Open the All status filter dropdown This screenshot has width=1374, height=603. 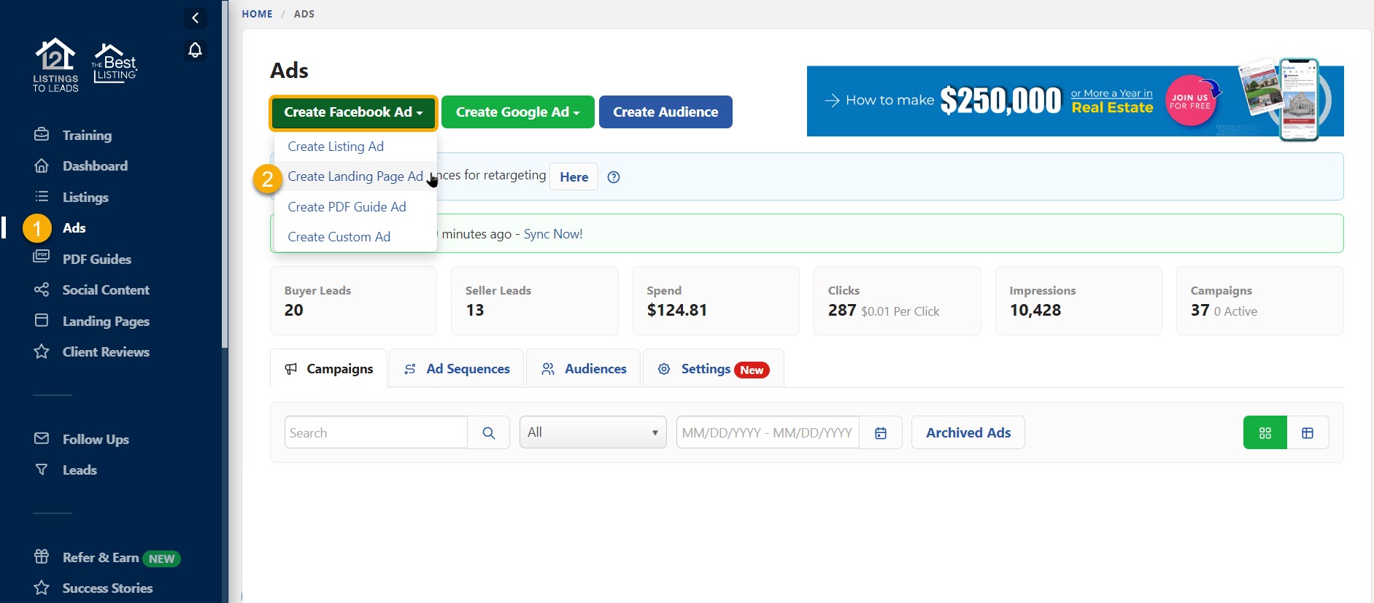tap(593, 432)
